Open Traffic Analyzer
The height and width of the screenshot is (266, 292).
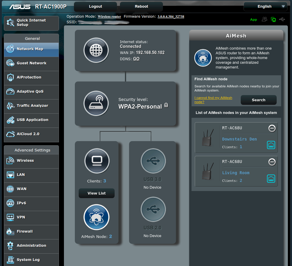tap(31, 106)
